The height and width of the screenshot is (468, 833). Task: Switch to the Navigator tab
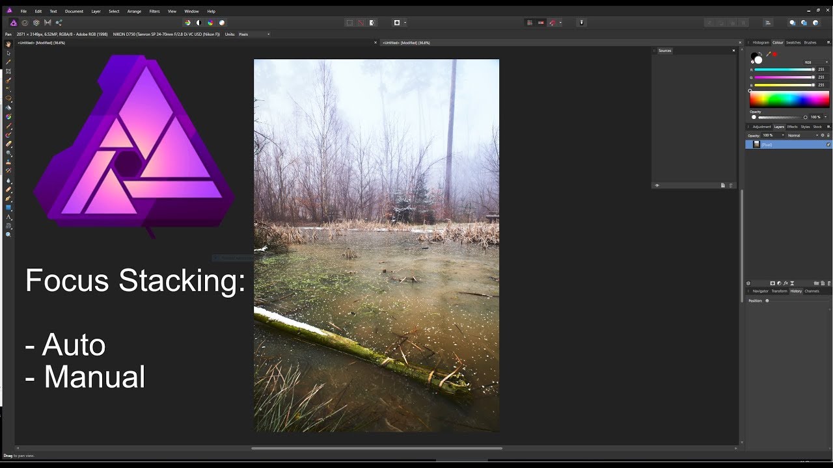coord(760,291)
